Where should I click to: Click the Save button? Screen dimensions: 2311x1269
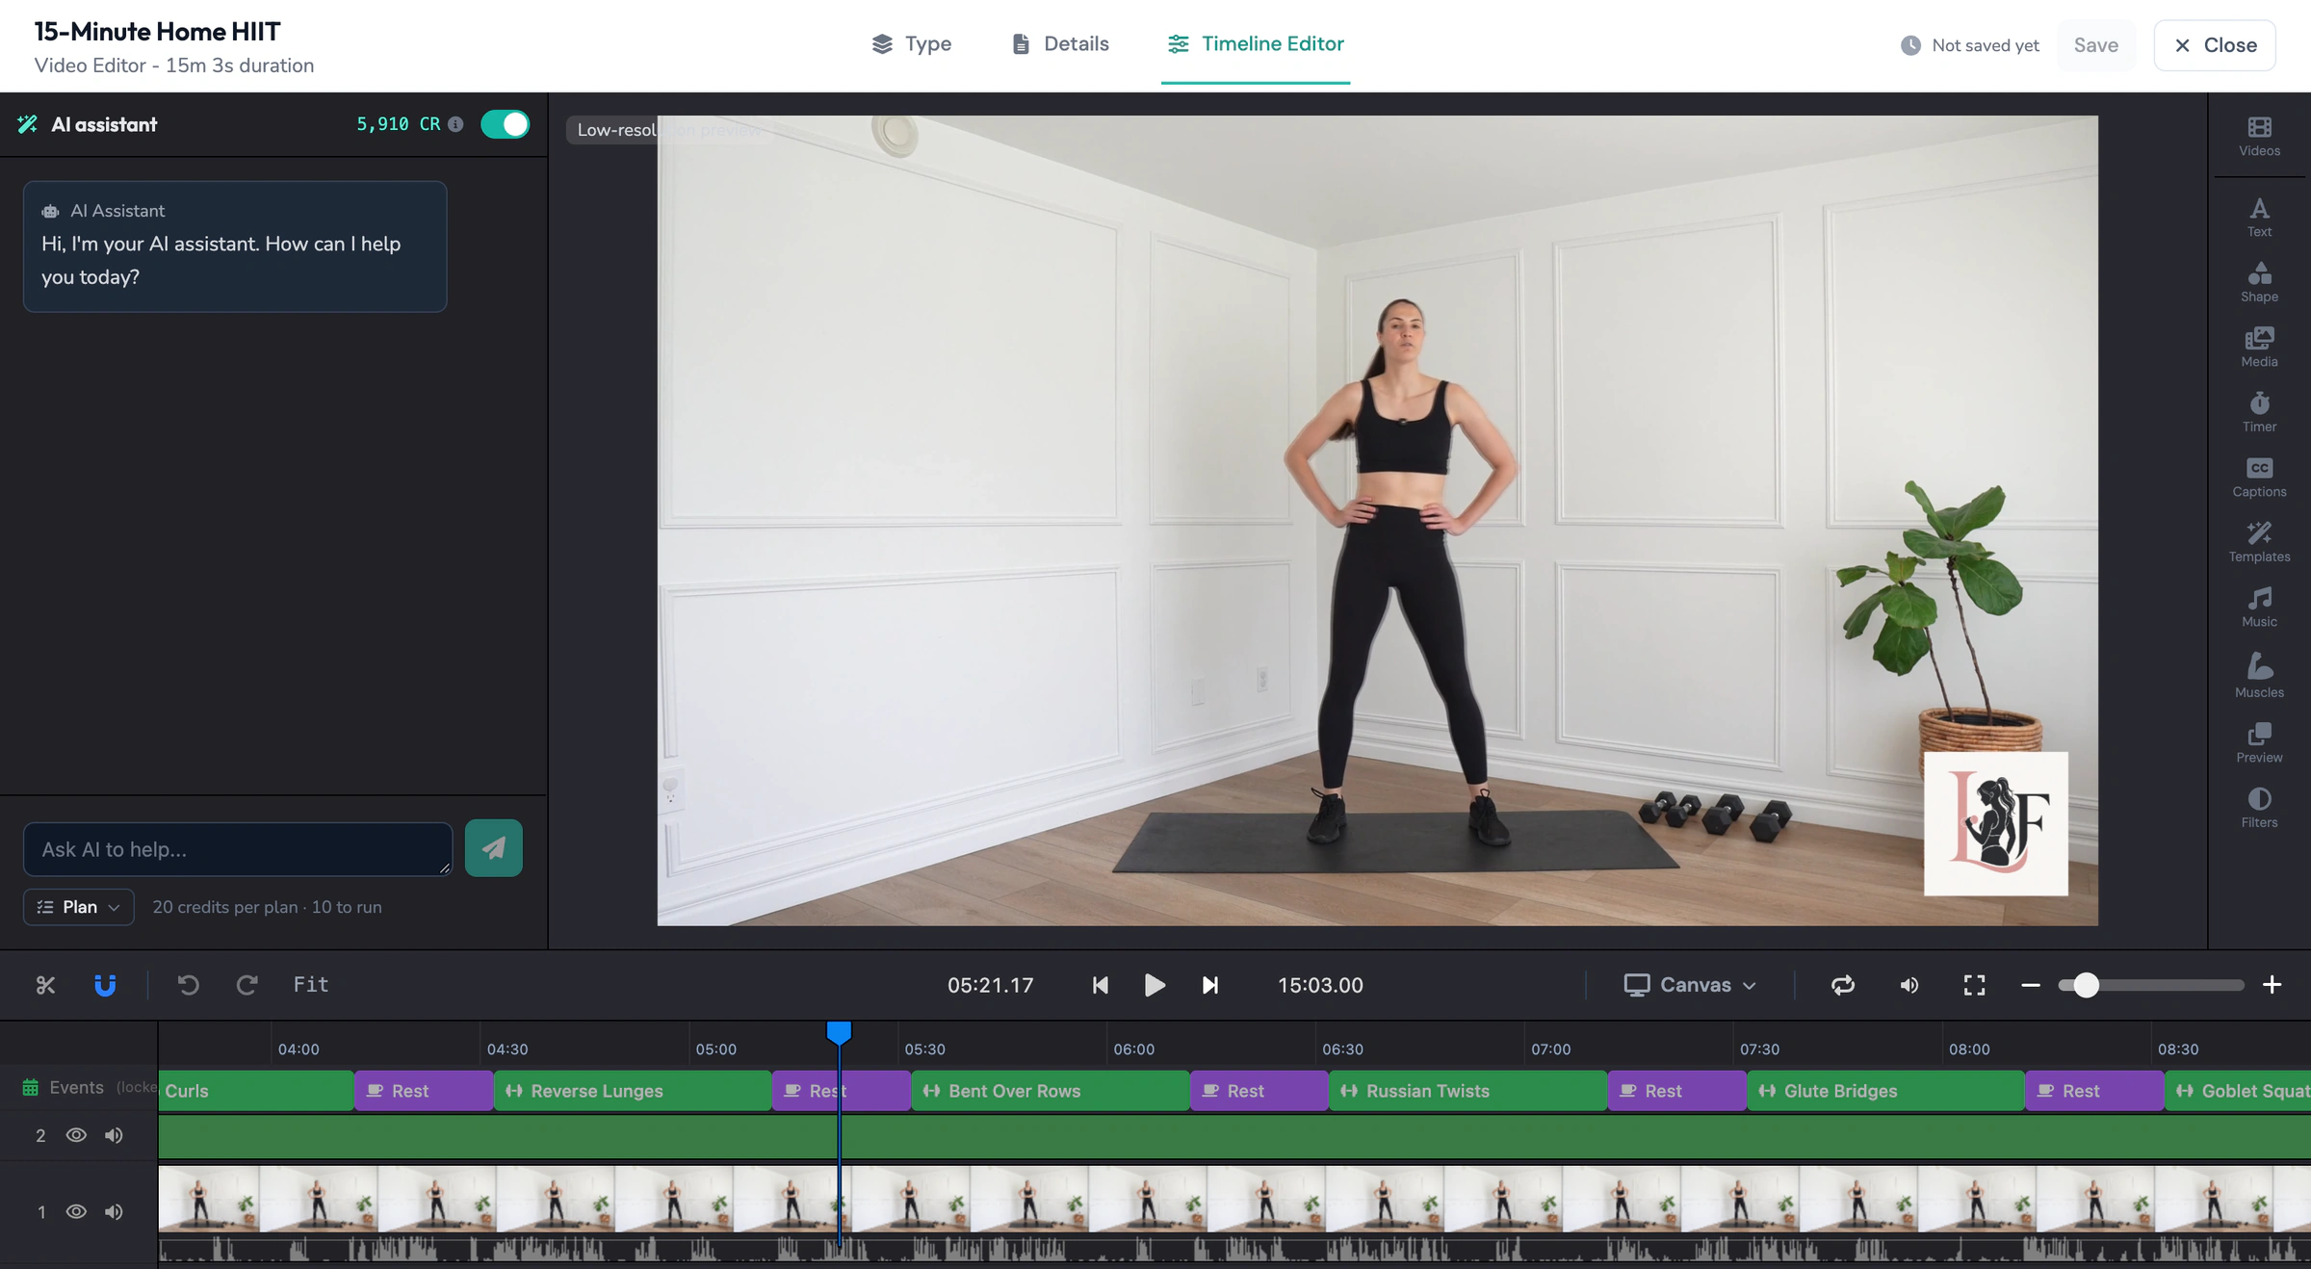click(x=2095, y=45)
